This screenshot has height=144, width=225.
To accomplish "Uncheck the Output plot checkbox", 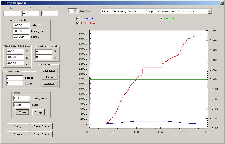I will [x=161, y=19].
